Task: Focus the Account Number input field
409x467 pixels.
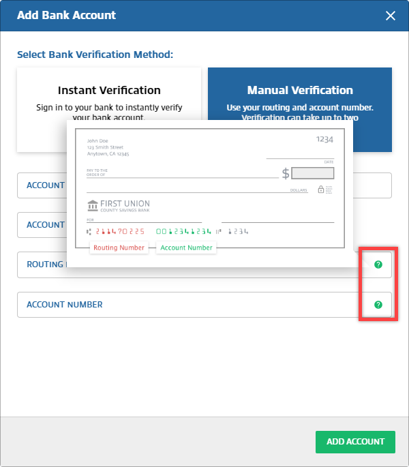Action: point(204,305)
